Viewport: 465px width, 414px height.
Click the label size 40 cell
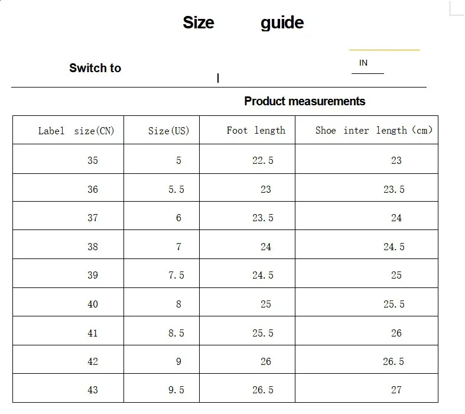(x=68, y=302)
